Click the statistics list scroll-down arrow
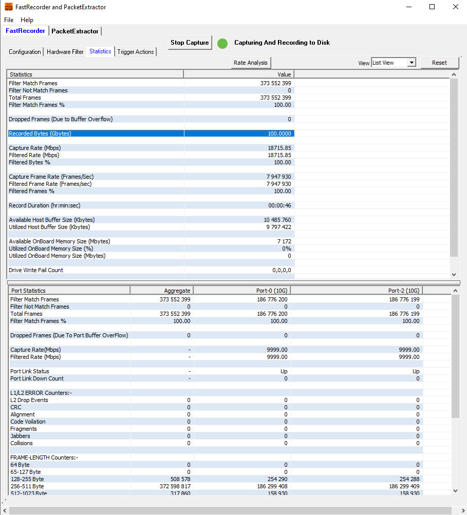The width and height of the screenshot is (467, 515). tap(454, 275)
